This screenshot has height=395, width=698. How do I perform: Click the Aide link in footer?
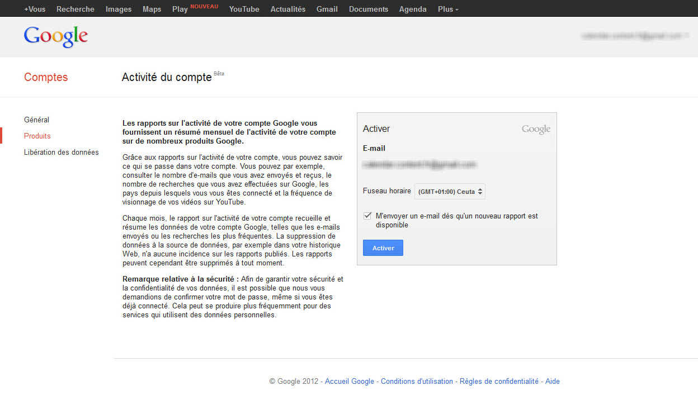(x=552, y=382)
